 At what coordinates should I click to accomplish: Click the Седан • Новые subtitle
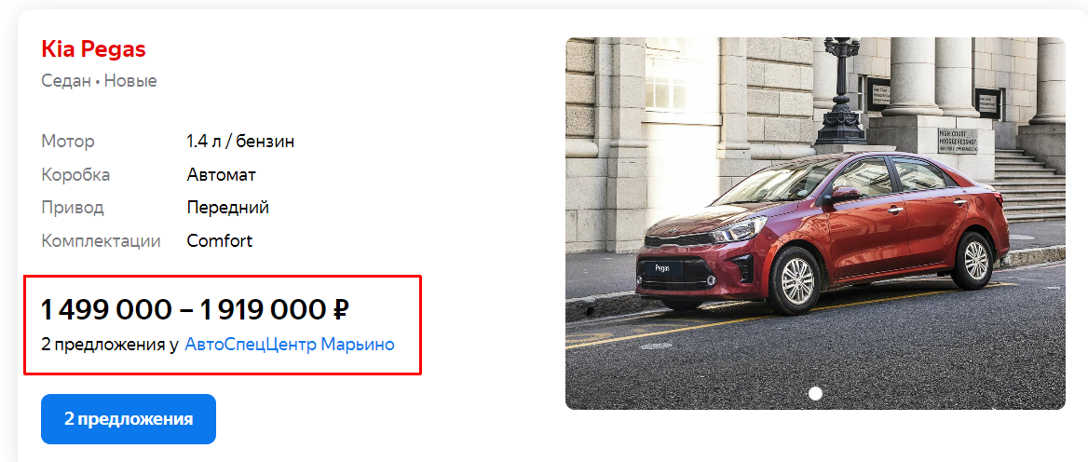pyautogui.click(x=100, y=81)
